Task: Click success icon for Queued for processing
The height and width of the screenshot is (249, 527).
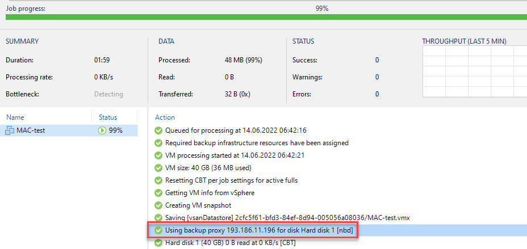Action: tap(158, 130)
